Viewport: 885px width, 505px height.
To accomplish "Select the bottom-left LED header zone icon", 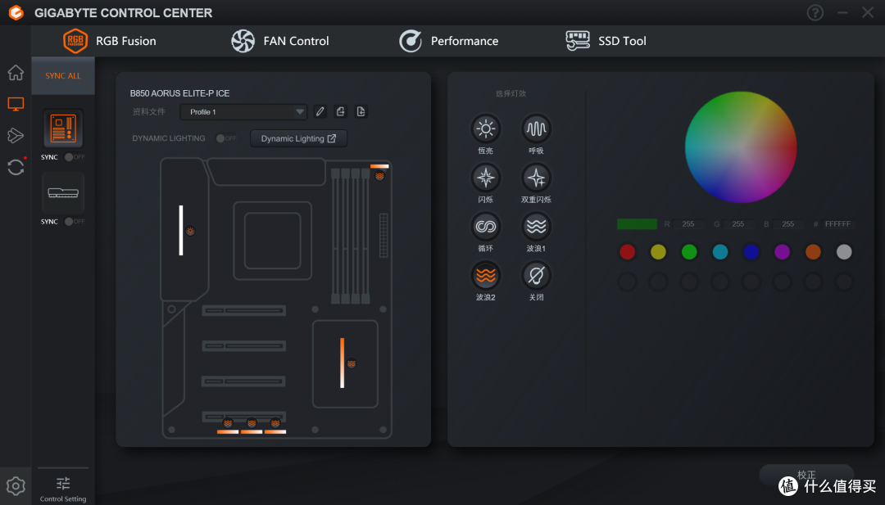I will pyautogui.click(x=228, y=422).
